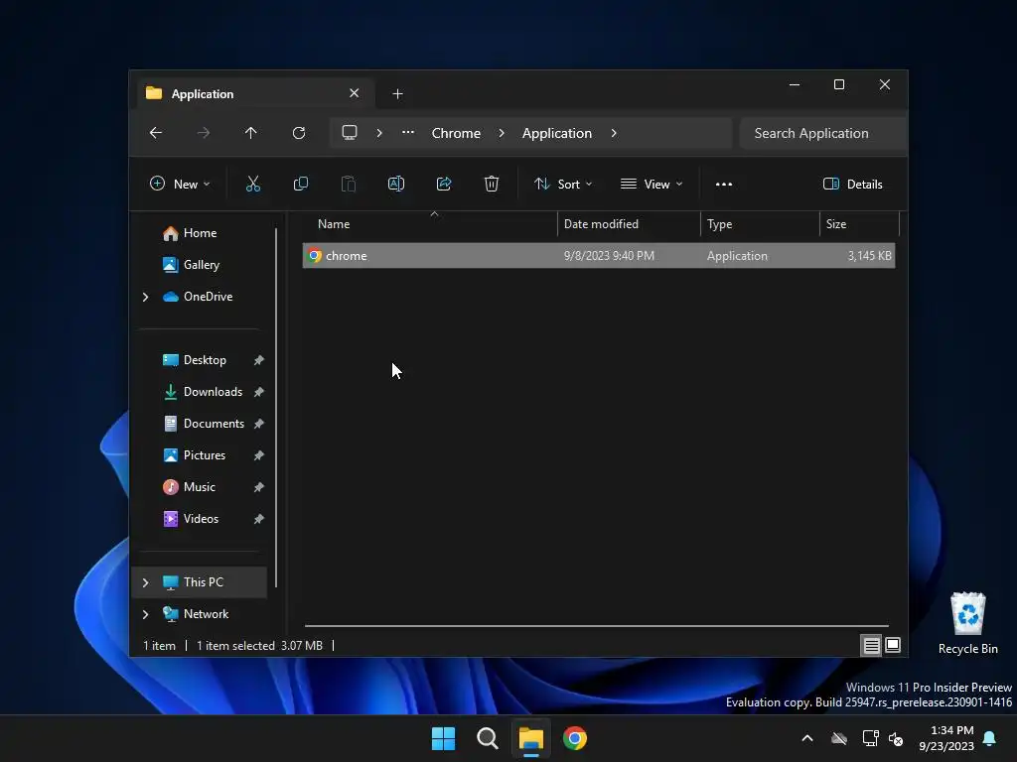
Task: Open Pictures folder in sidebar
Action: (205, 455)
